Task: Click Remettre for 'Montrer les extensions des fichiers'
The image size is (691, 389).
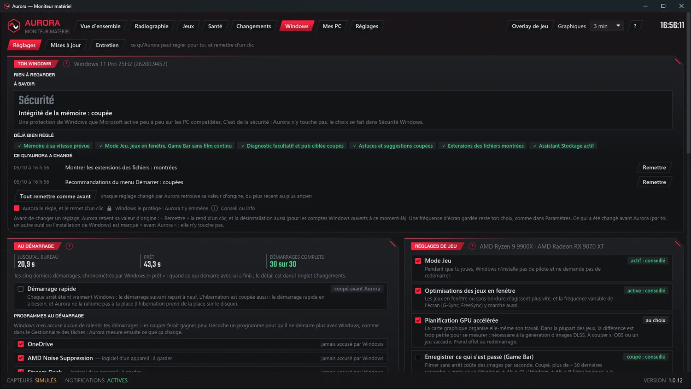Action: click(654, 168)
